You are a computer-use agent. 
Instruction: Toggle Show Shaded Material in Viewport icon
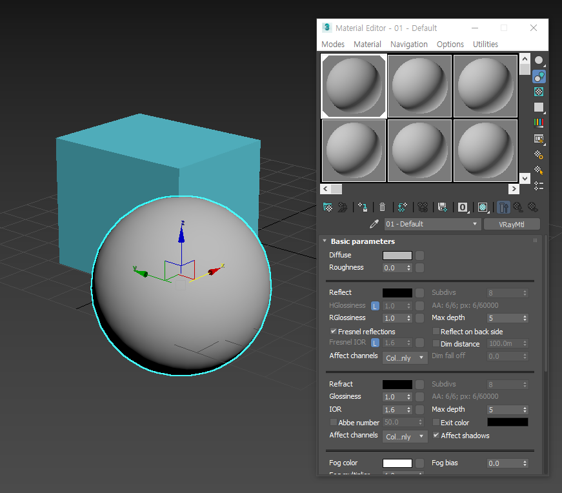(483, 207)
